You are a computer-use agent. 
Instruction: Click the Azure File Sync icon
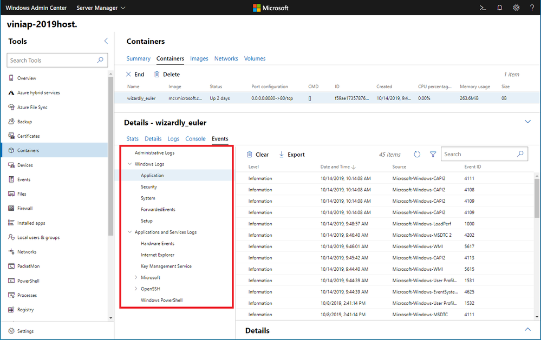click(x=11, y=107)
